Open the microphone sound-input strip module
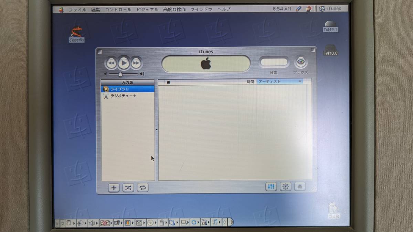Screen dimensions: 413x232 81,223
